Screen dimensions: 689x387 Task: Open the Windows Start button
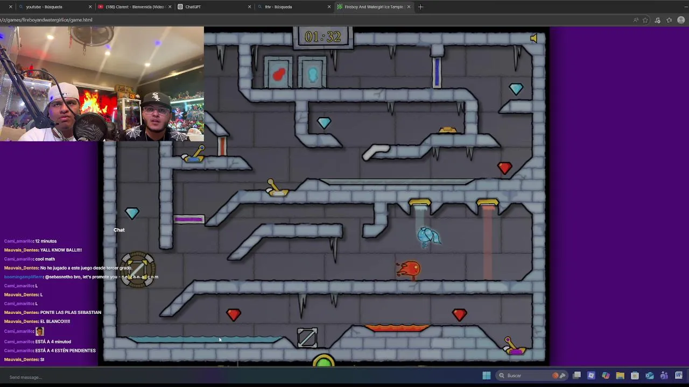487,375
